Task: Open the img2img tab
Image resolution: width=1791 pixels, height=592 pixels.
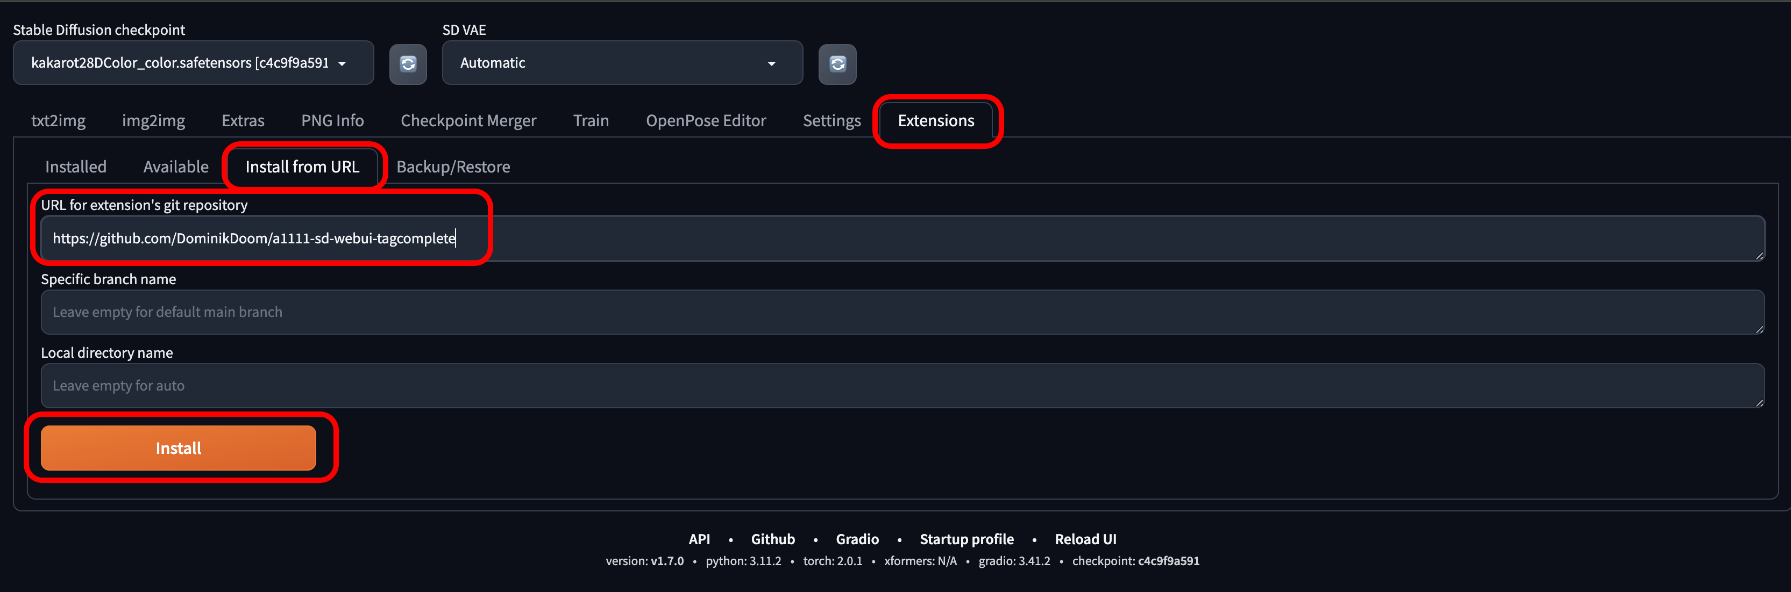Action: pyautogui.click(x=153, y=121)
